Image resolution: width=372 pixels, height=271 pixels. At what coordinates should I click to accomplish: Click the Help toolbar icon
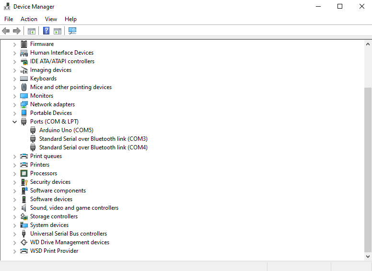pos(46,31)
